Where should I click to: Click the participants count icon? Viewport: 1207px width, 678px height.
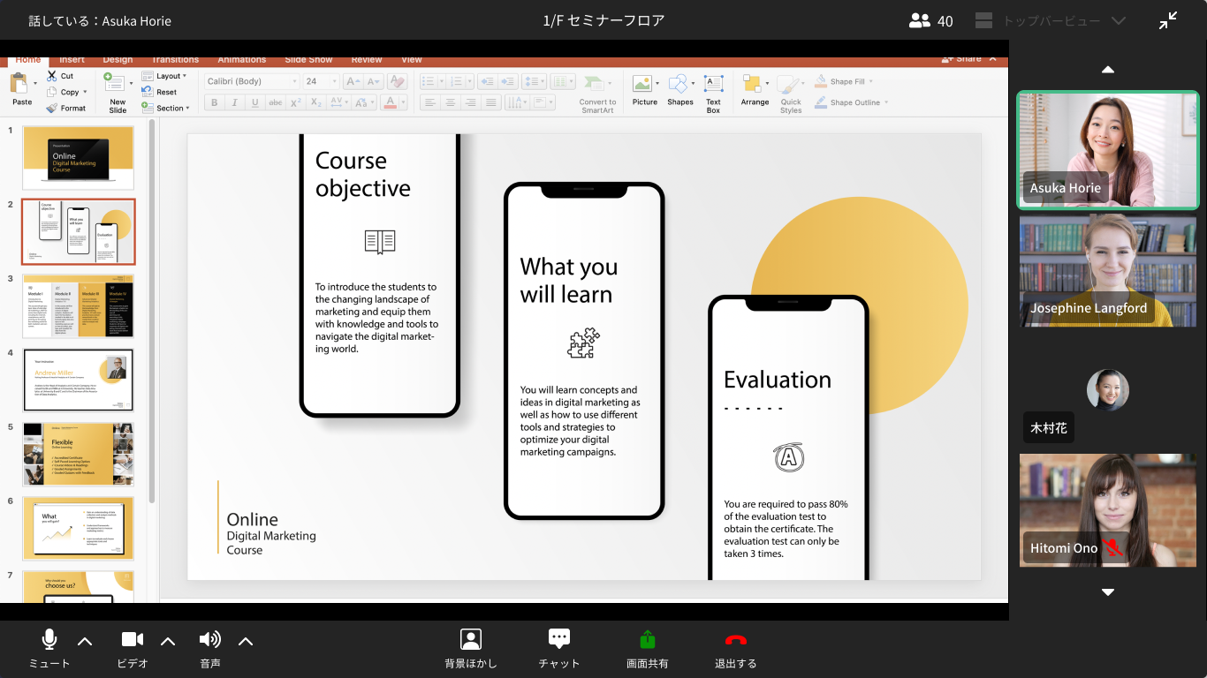coord(920,20)
